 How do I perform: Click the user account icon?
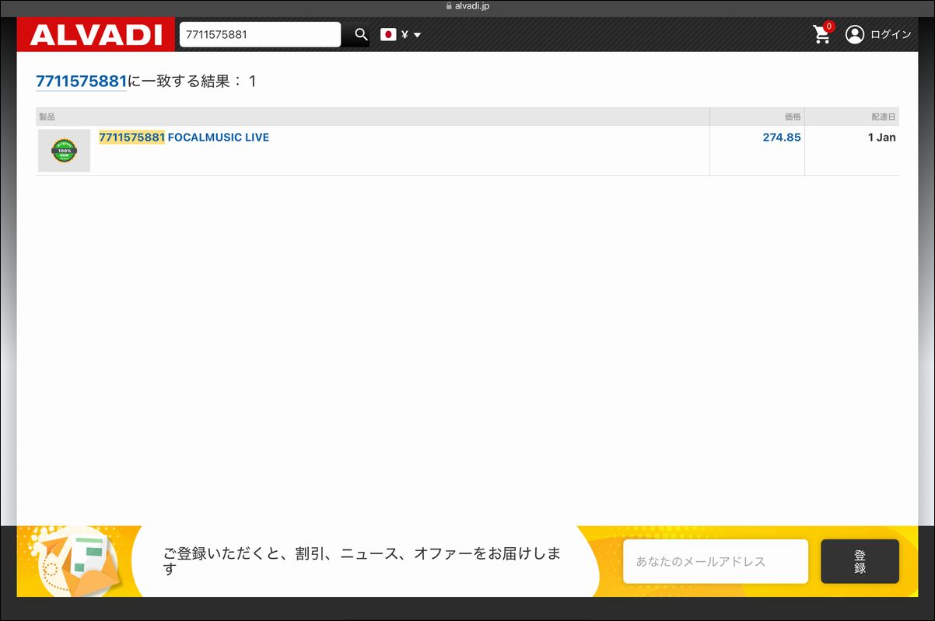click(x=855, y=34)
